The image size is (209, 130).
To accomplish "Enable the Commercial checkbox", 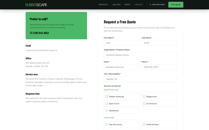I will point(144,103).
